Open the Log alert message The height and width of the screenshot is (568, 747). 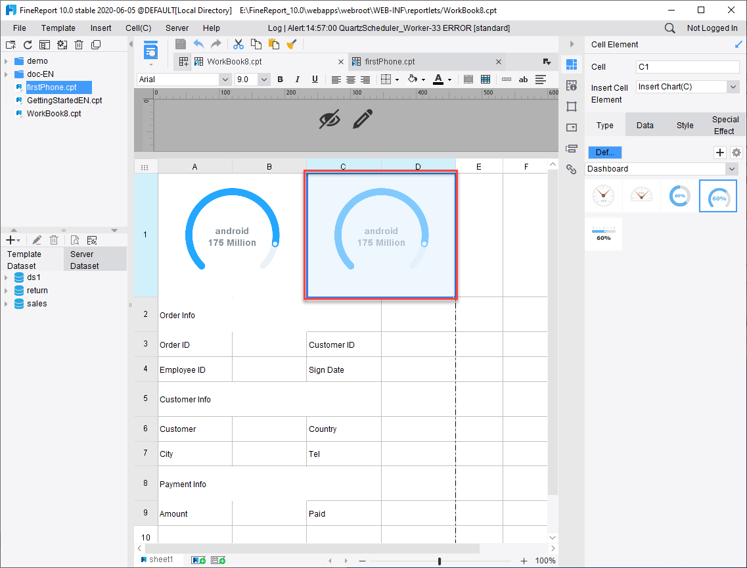pyautogui.click(x=389, y=28)
